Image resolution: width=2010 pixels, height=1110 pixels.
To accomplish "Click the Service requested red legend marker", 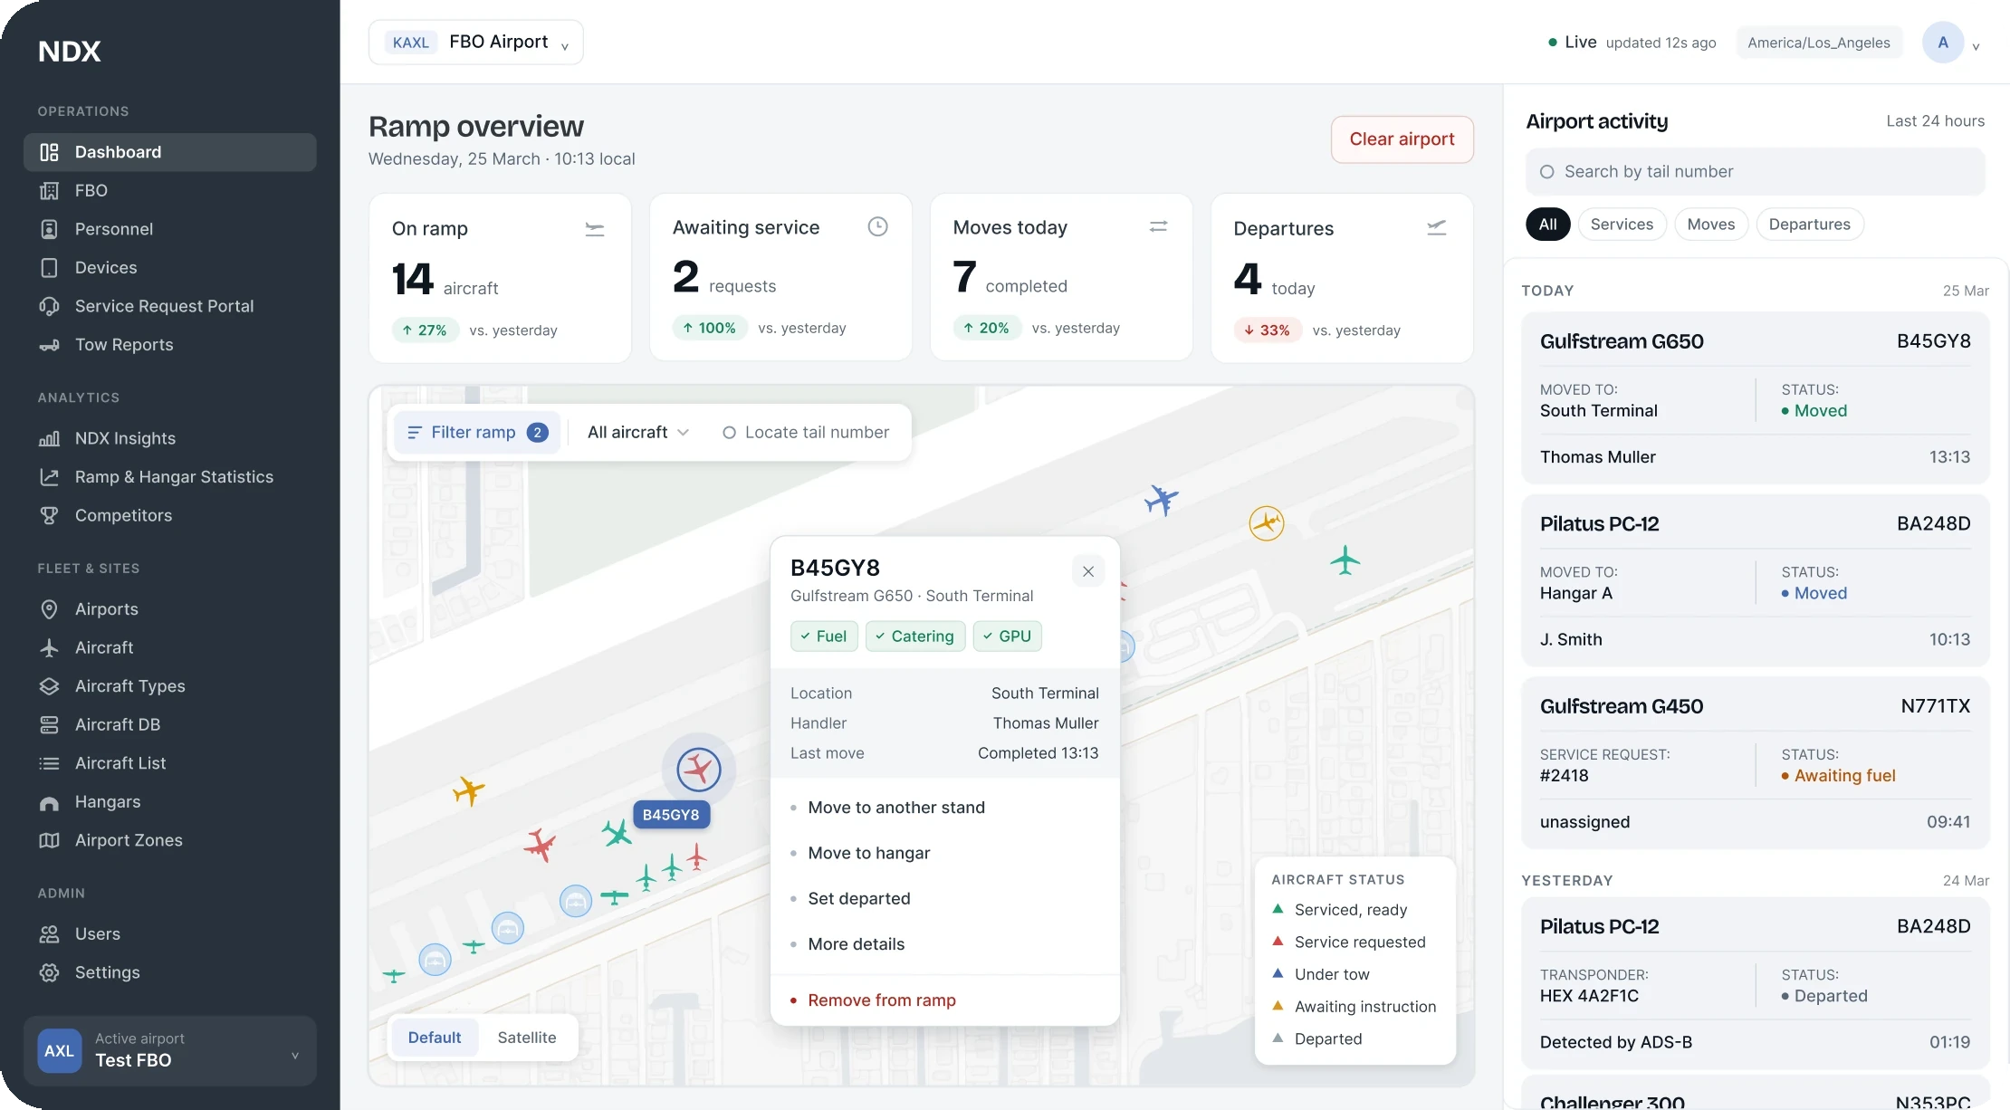I will click(1278, 942).
